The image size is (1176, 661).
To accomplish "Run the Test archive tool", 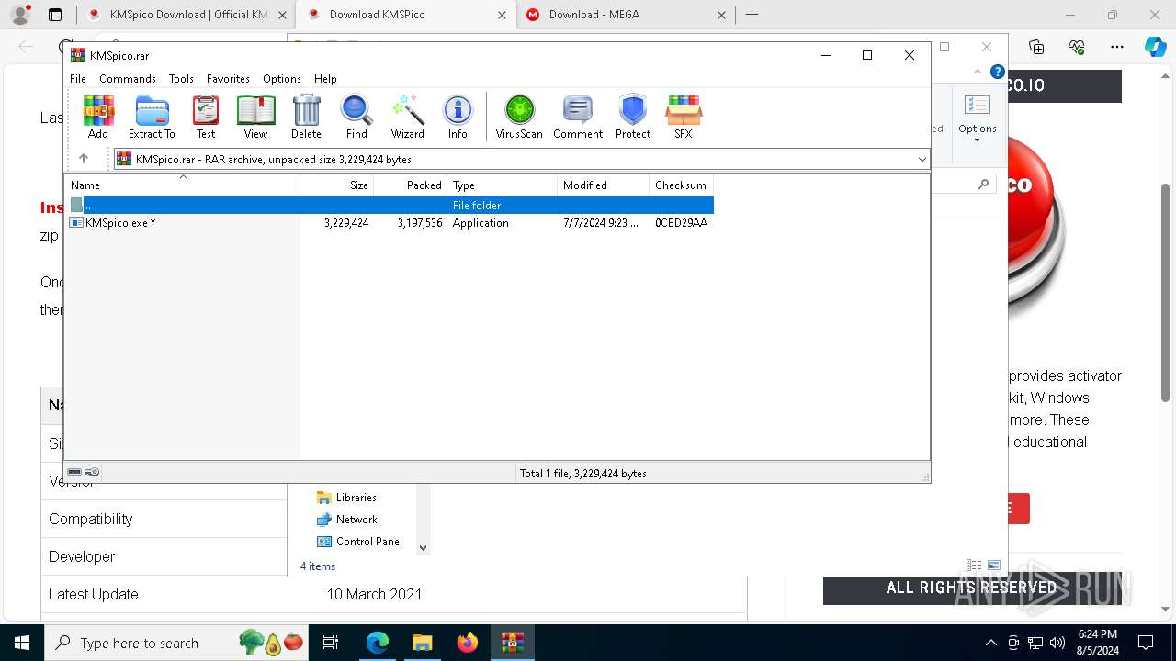I will pyautogui.click(x=206, y=117).
